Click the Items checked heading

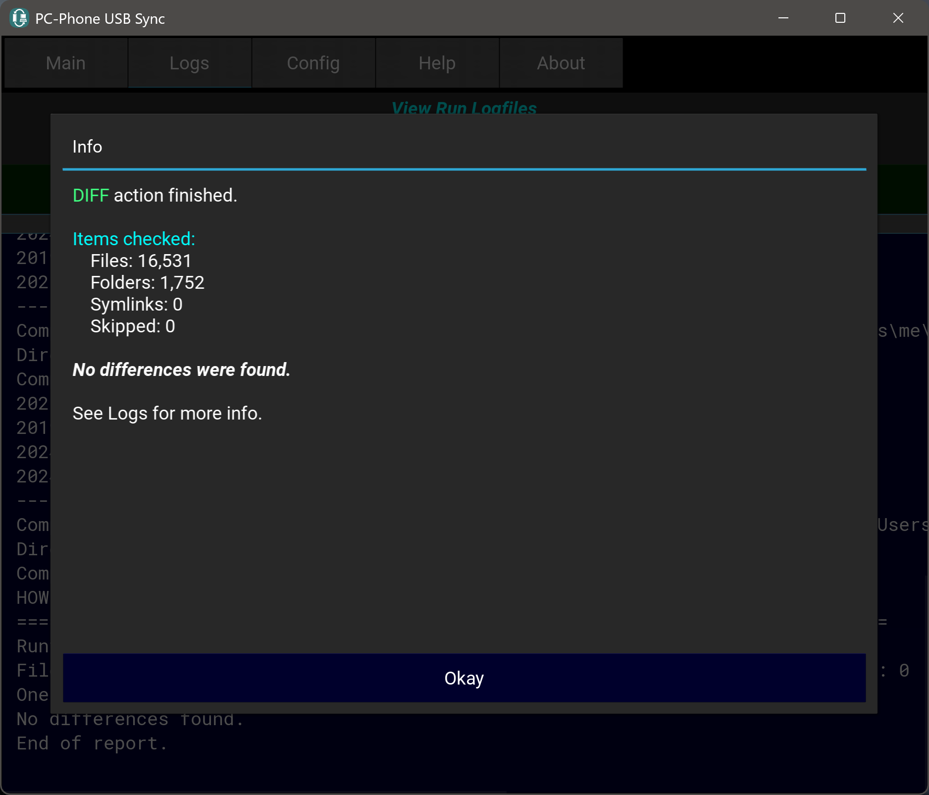(x=134, y=239)
